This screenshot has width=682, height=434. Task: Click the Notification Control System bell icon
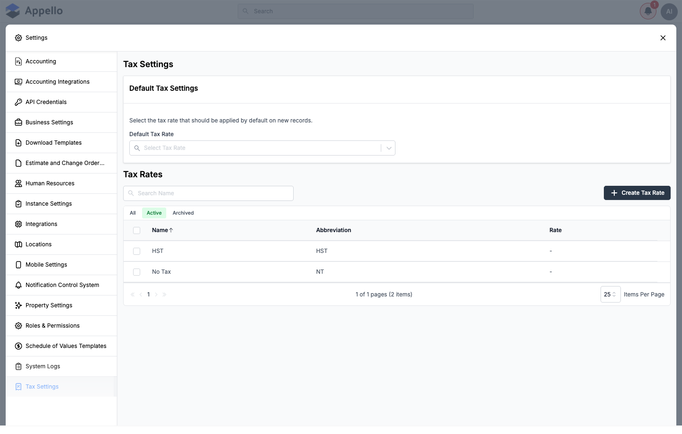pyautogui.click(x=18, y=285)
